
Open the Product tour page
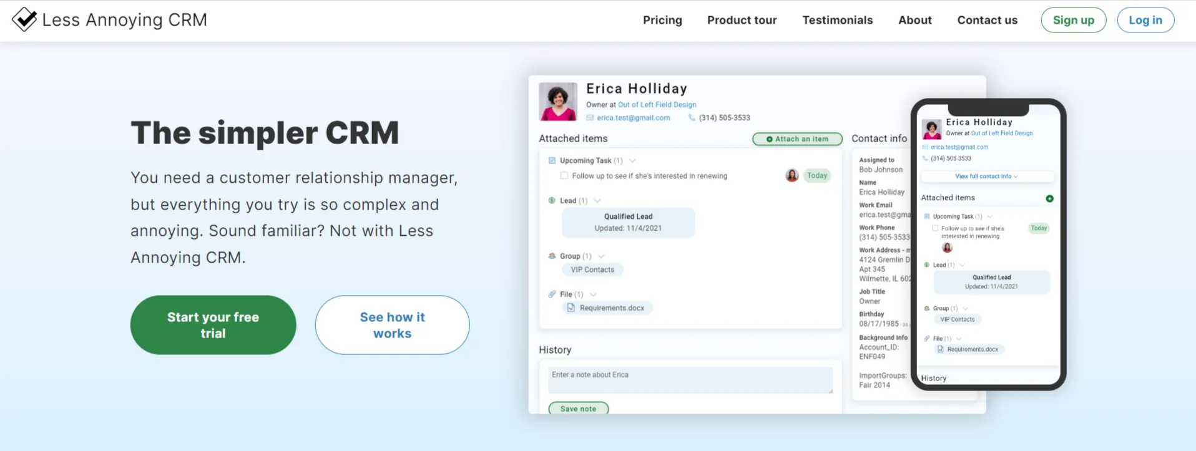click(742, 20)
